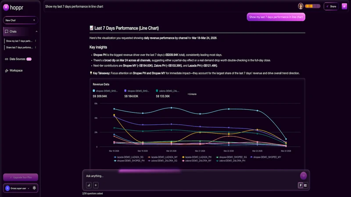Toggle zalora-DEMO_ZALORA_MY legend series

197,161
